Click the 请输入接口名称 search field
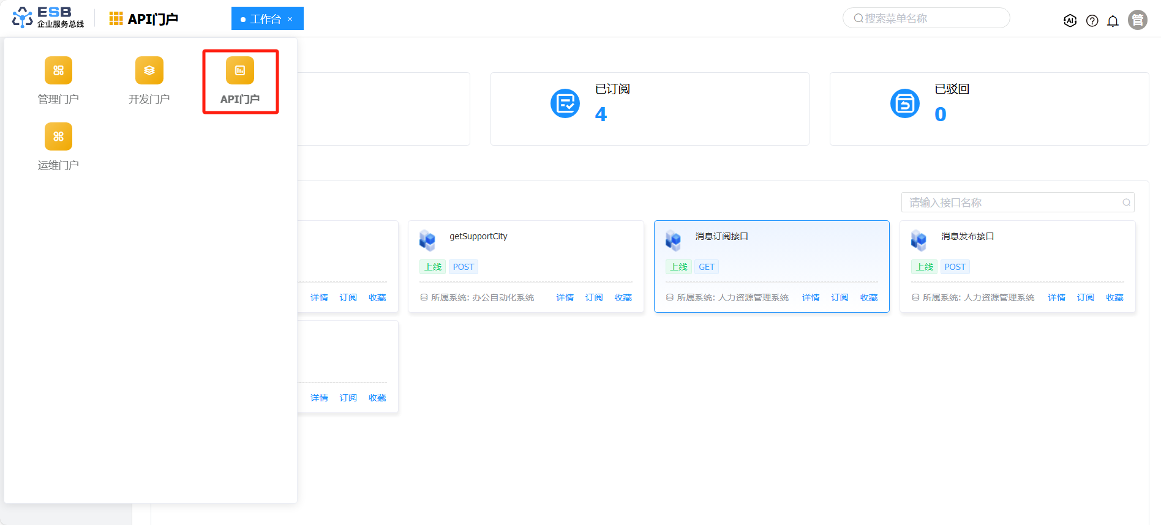The image size is (1161, 525). point(1010,203)
